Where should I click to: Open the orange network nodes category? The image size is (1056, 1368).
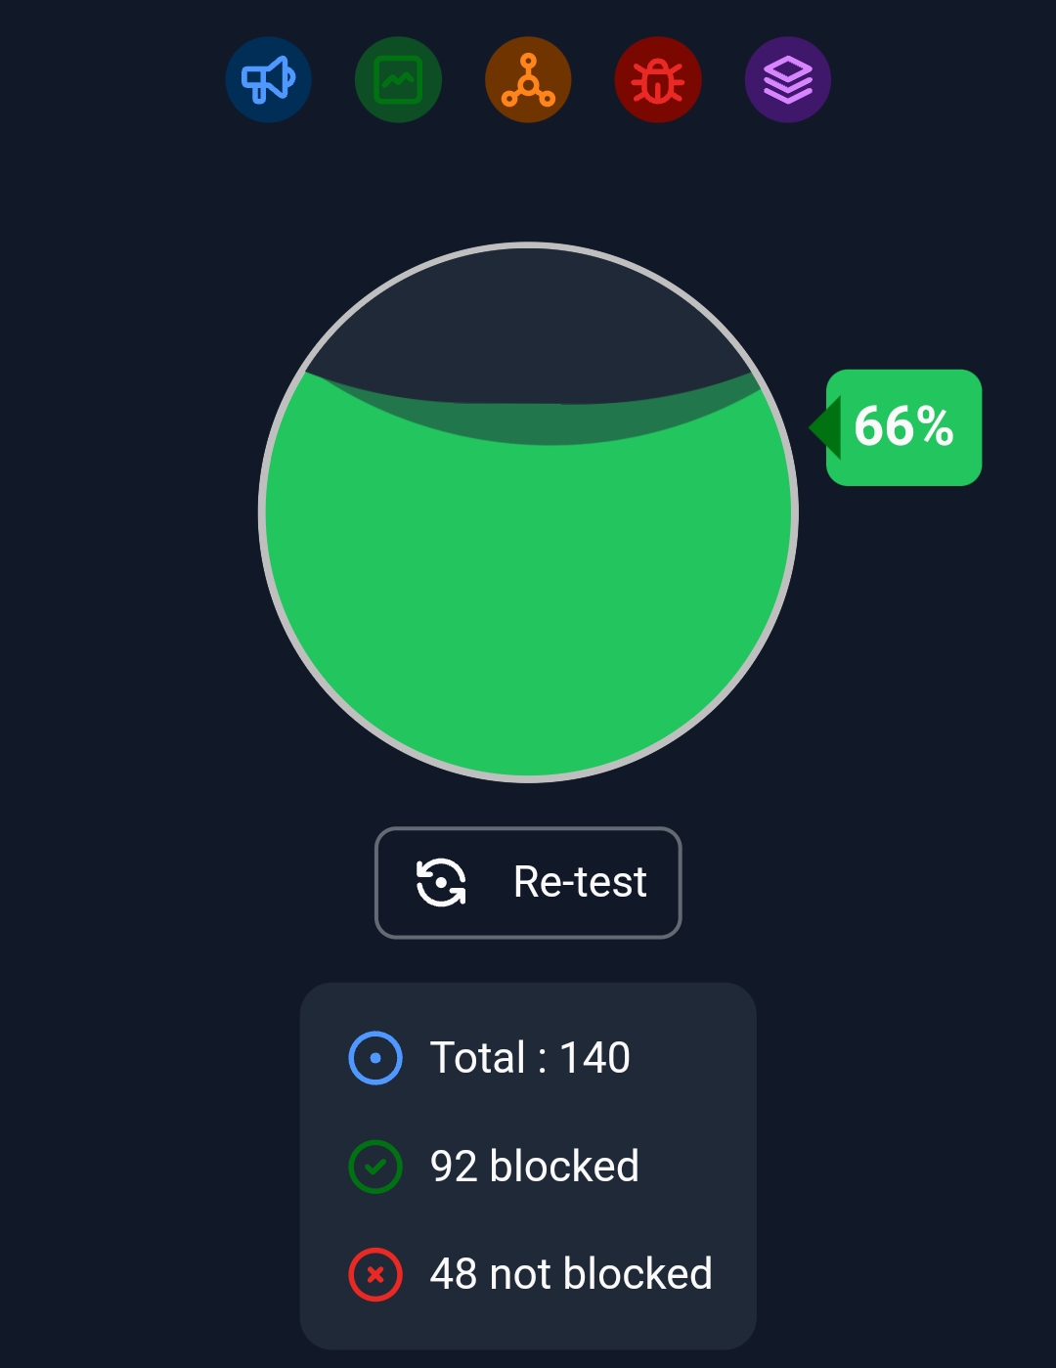(x=528, y=79)
